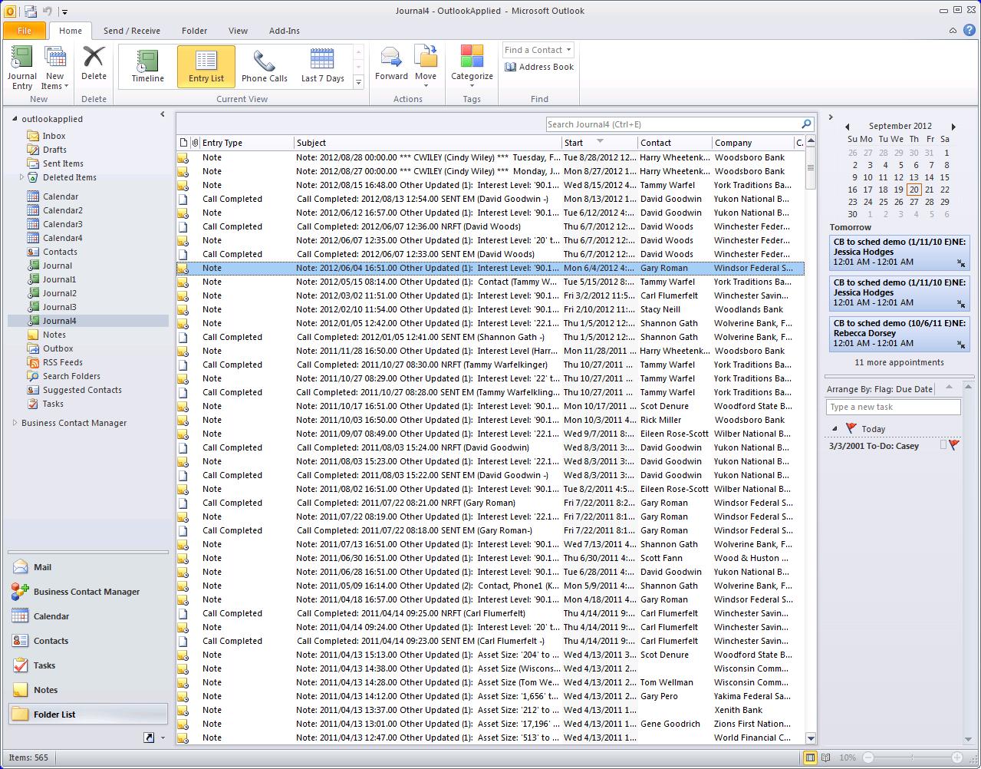The image size is (981, 769).
Task: Select the Phone Calls view
Action: point(264,66)
